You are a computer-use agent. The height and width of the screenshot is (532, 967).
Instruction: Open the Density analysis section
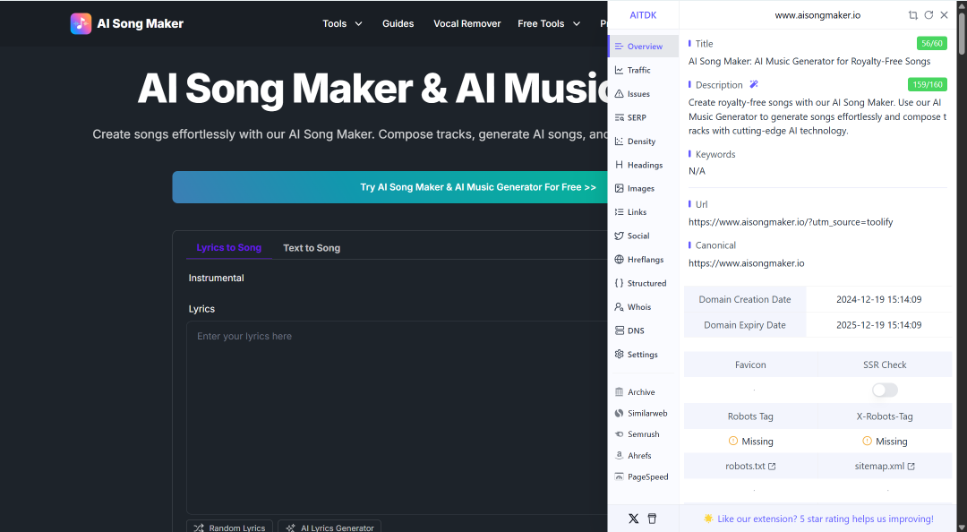click(643, 142)
